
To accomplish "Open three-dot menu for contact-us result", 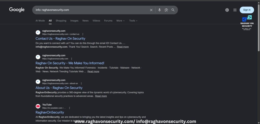I will 83,34.
